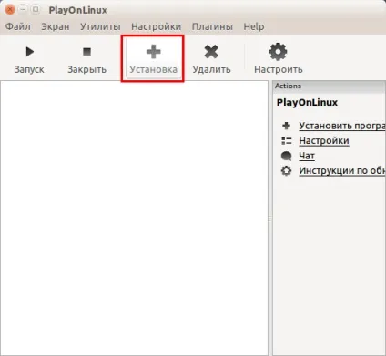
Task: Click the Actions panel header
Action: pyautogui.click(x=330, y=86)
